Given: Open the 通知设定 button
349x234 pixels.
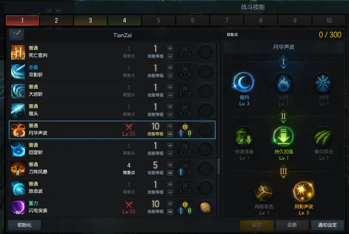Looking at the screenshot, I should point(327,225).
